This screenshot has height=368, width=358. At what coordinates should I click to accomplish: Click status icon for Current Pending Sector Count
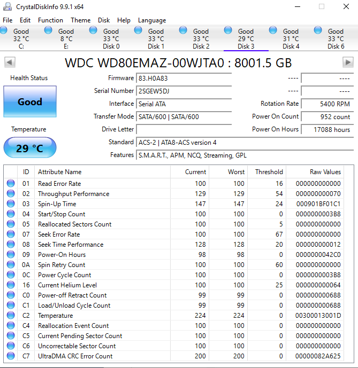pos(11,335)
